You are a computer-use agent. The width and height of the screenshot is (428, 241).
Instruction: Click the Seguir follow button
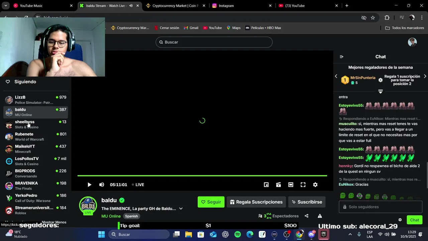[211, 202]
